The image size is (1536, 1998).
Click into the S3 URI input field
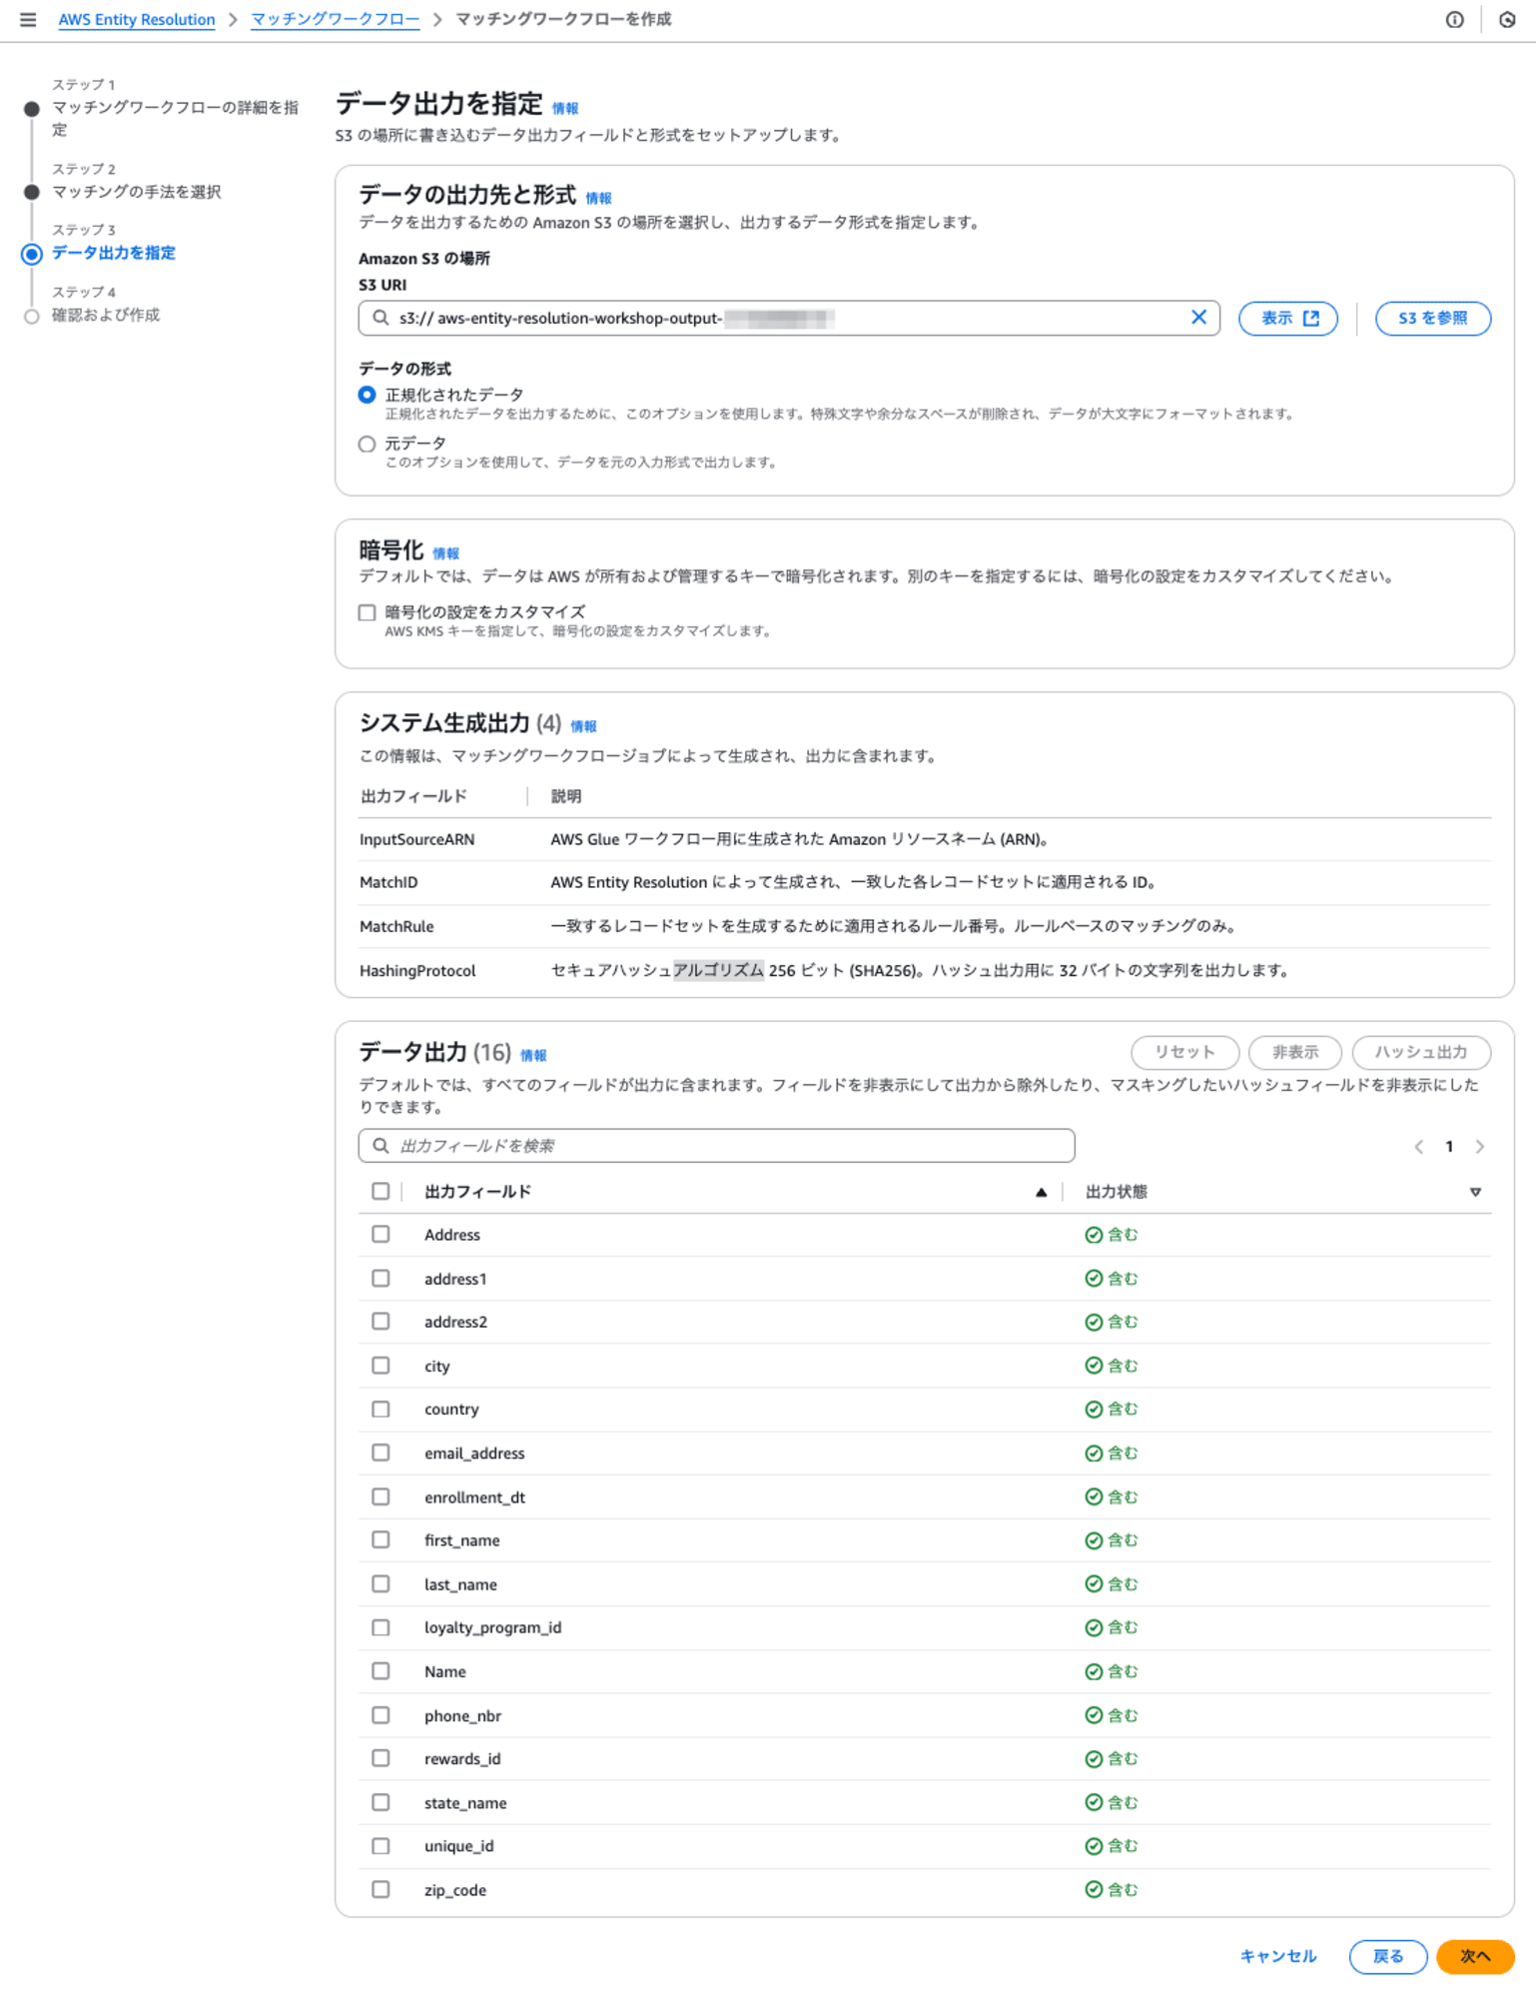789,318
